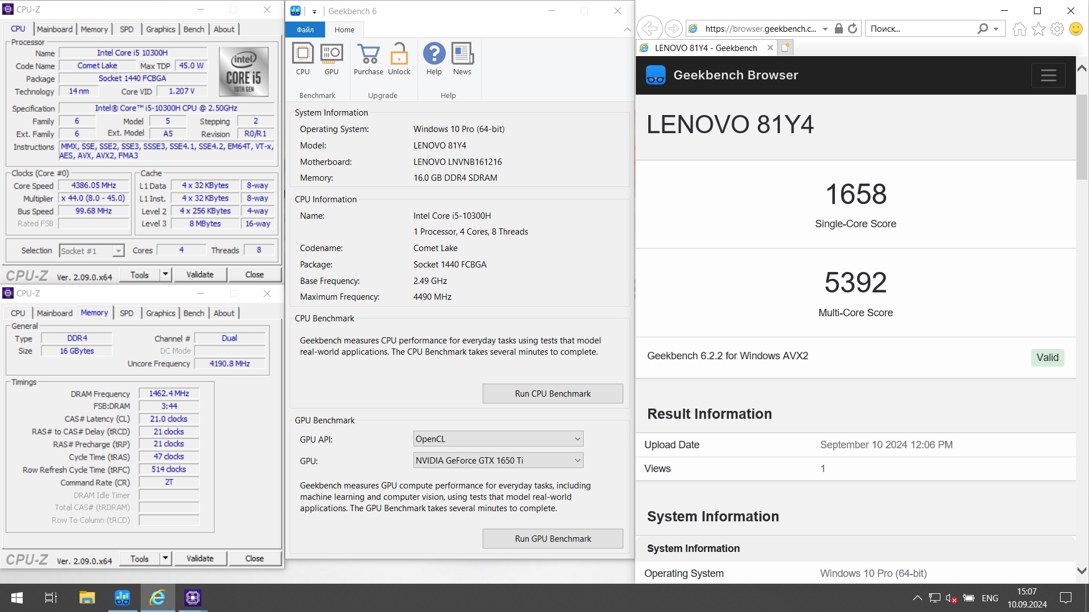Click the scrollbar down arrow in browser
Viewport: 1089px width, 612px height.
point(1082,571)
